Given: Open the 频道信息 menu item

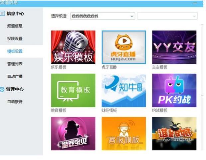Looking at the screenshot, I should pyautogui.click(x=15, y=26).
